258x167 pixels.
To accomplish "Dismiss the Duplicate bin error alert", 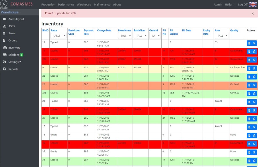I will tap(253, 13).
